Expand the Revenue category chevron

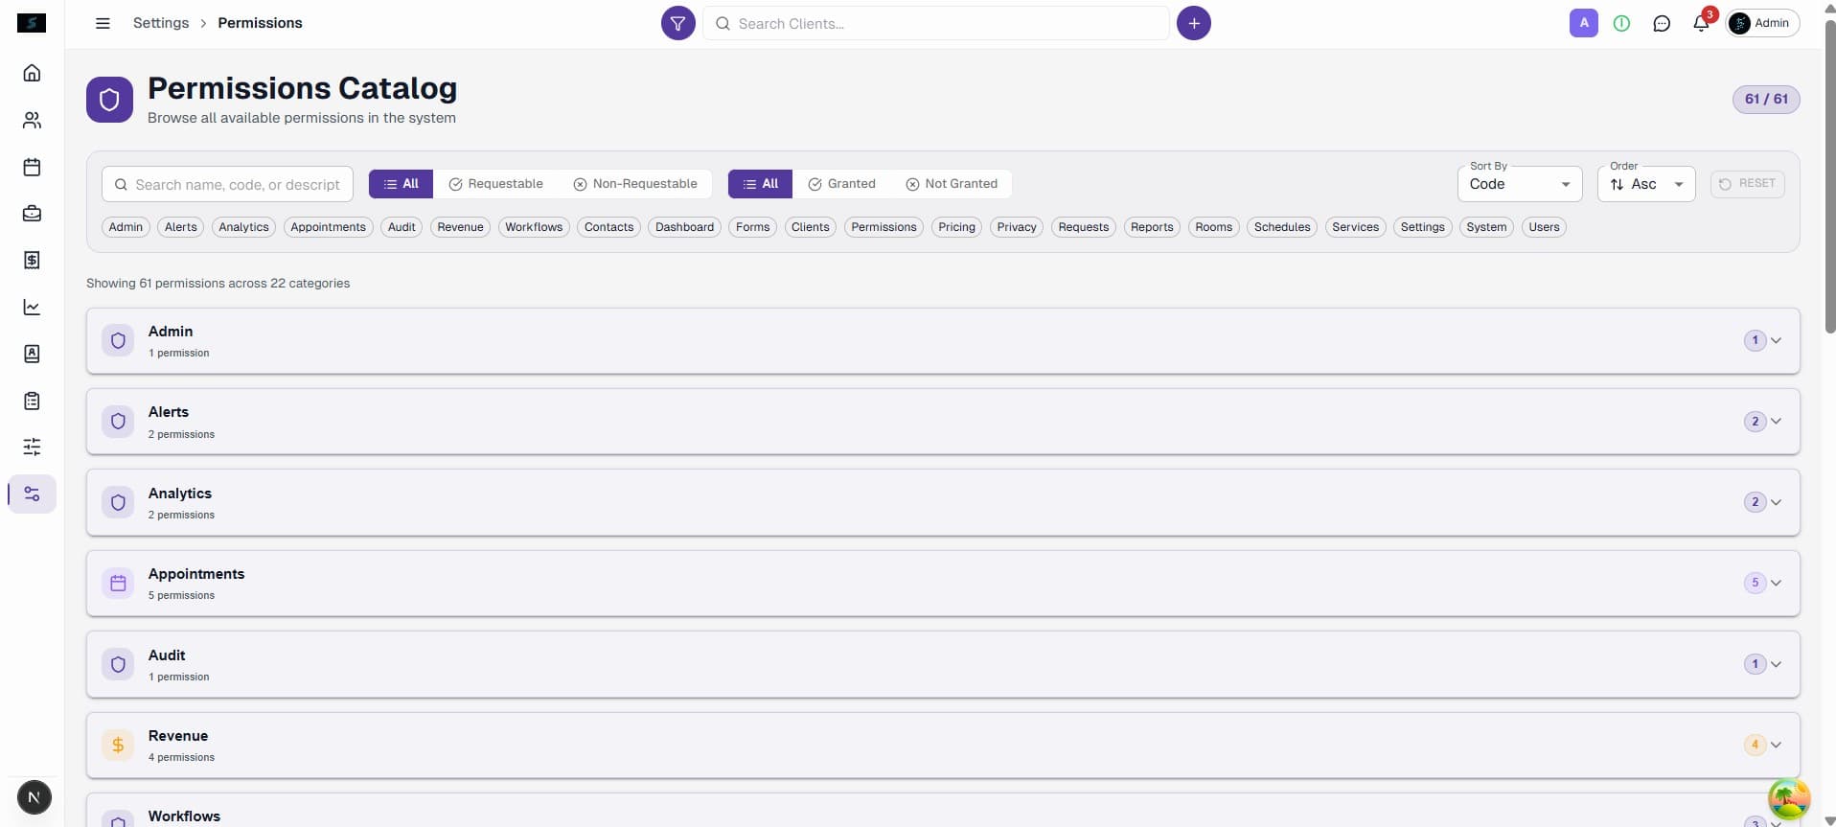(1776, 745)
